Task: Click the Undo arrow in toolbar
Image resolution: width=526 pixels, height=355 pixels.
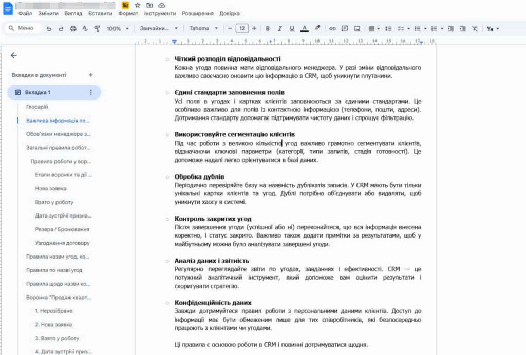Action: [49, 29]
